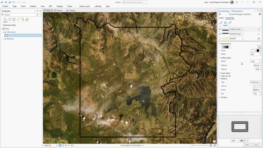Open the Project ribbon tab
Viewport: 263px width, 148px height.
click(x=5, y=6)
